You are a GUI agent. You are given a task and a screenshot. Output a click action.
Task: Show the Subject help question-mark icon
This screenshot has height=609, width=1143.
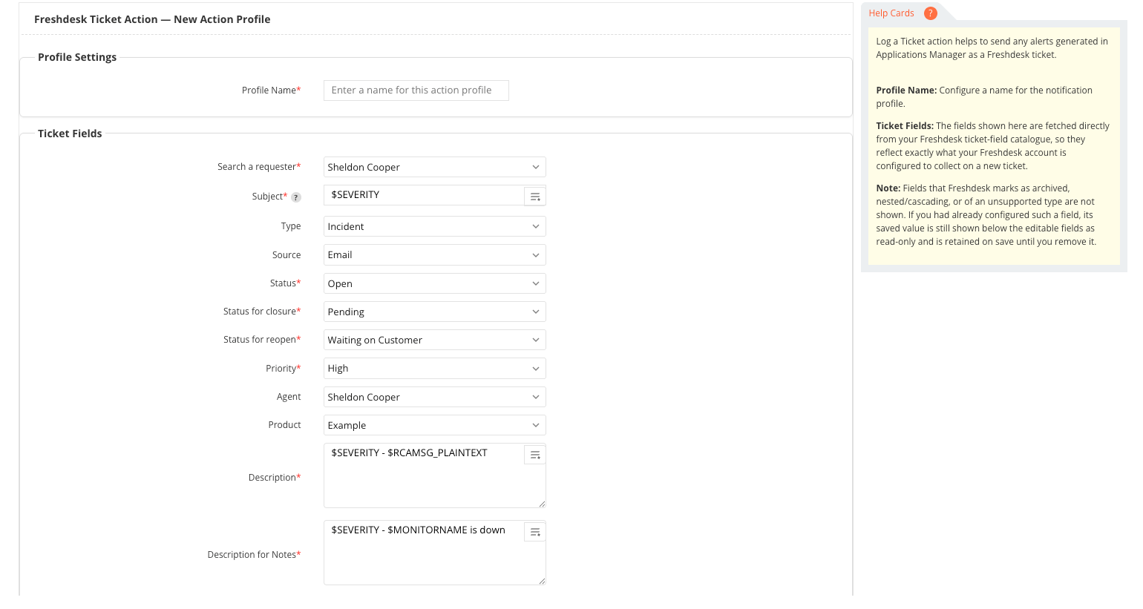click(296, 197)
